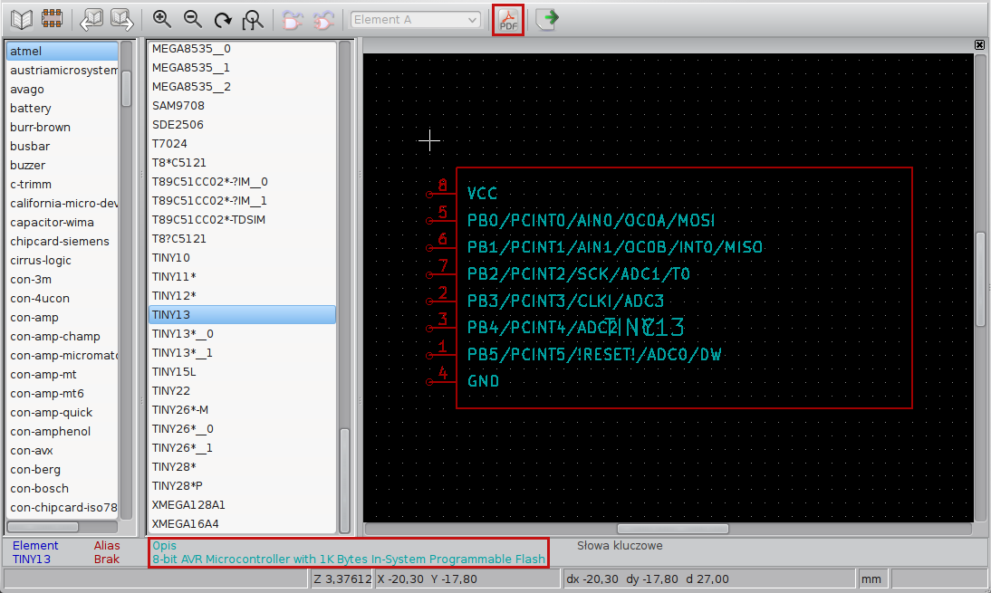Select component TINY12*
The width and height of the screenshot is (991, 593).
coord(242,295)
